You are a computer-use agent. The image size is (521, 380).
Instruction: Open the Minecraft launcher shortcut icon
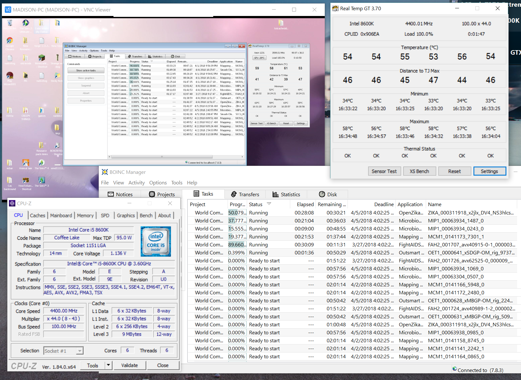point(42,58)
